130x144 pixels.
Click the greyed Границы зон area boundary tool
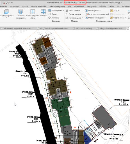click(117, 14)
